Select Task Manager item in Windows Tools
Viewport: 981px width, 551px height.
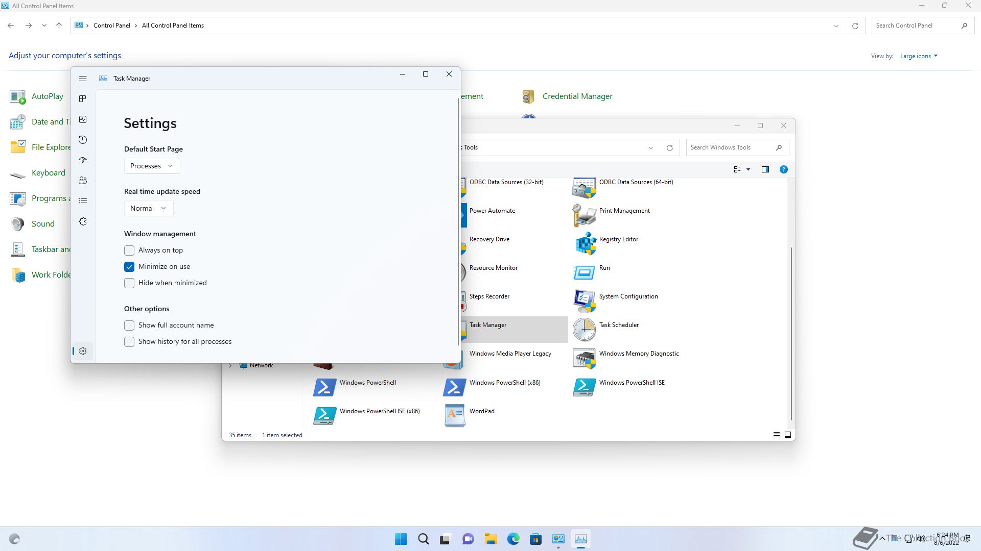(515, 329)
